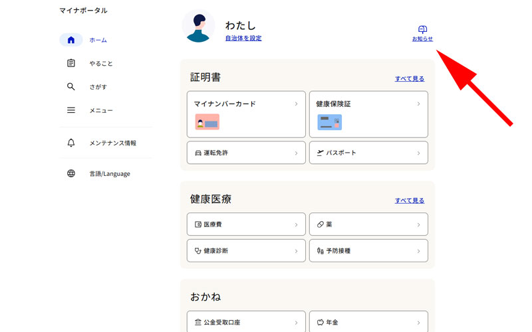The height and width of the screenshot is (332, 532).
Task: Open メンテナンス情報 in the sidebar
Action: tap(112, 143)
